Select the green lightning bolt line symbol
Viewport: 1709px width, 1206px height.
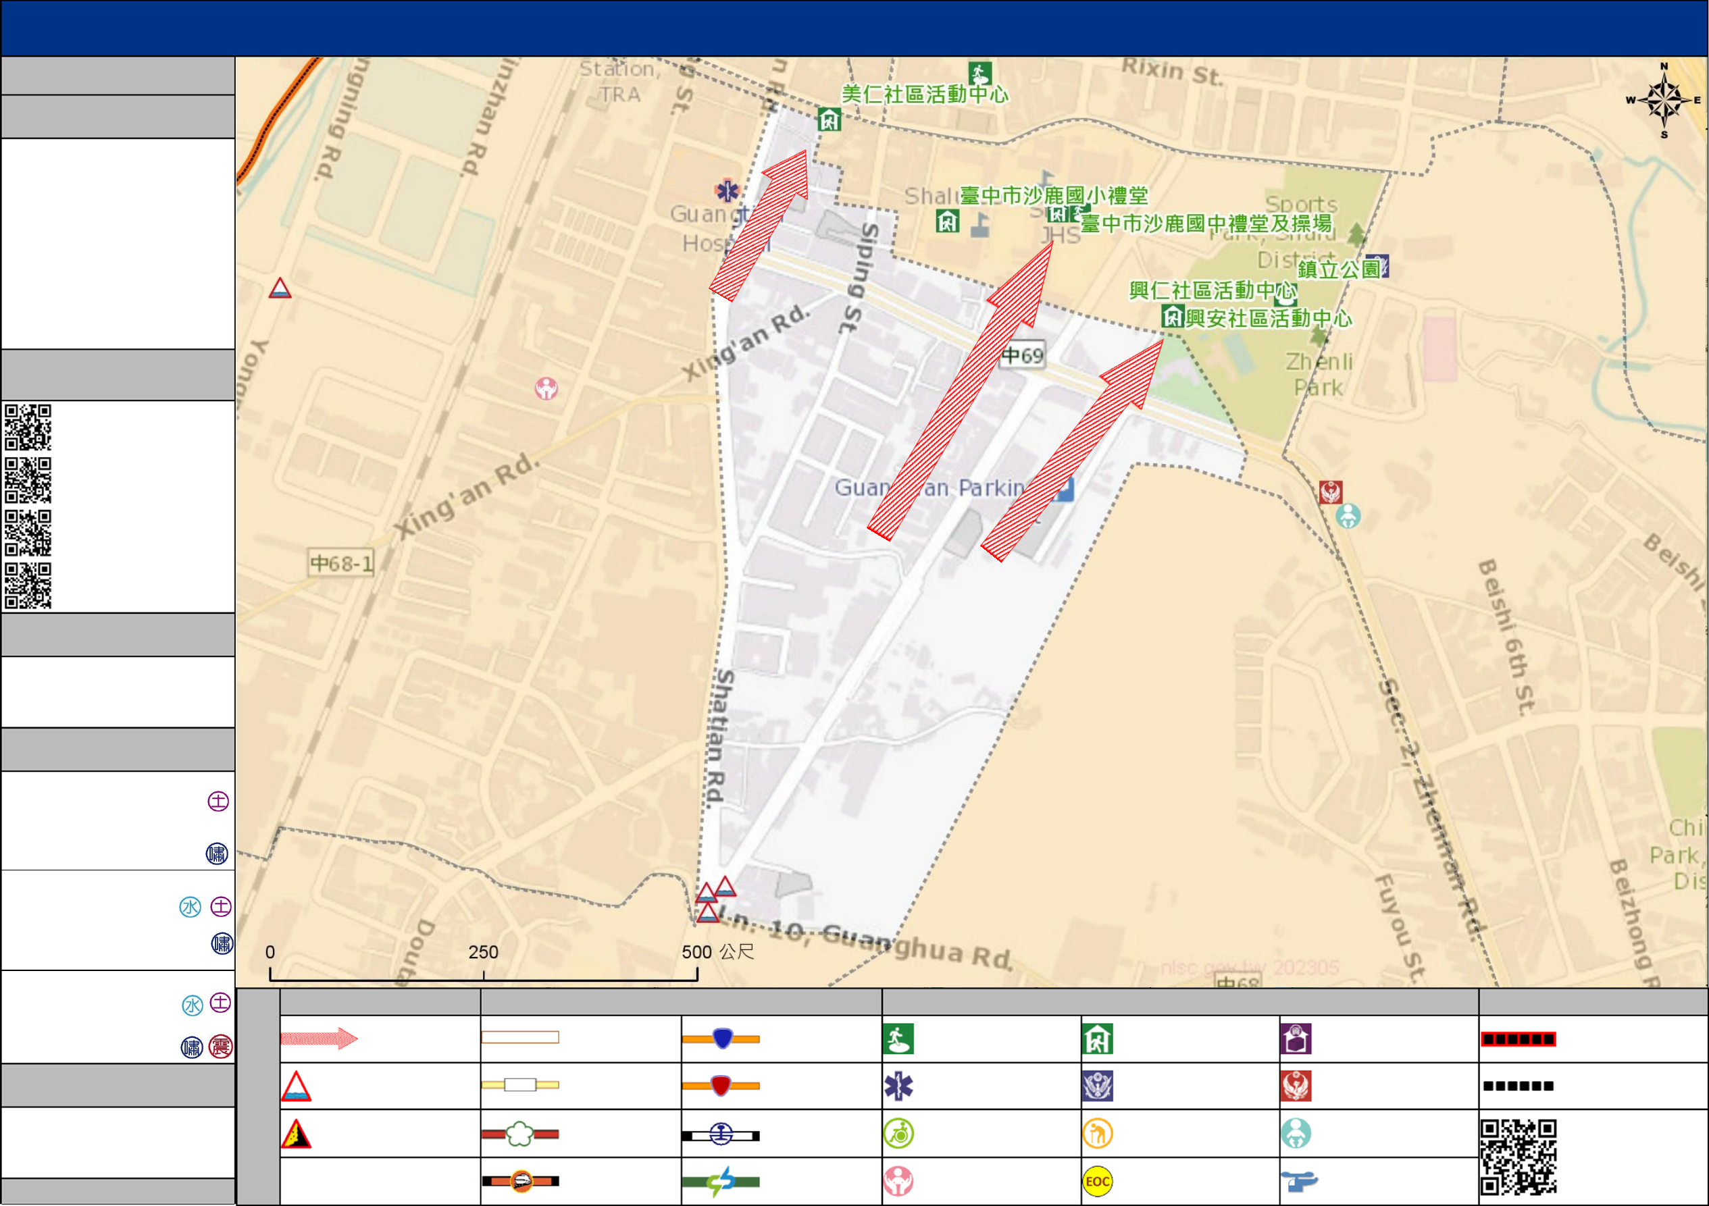pyautogui.click(x=721, y=1182)
